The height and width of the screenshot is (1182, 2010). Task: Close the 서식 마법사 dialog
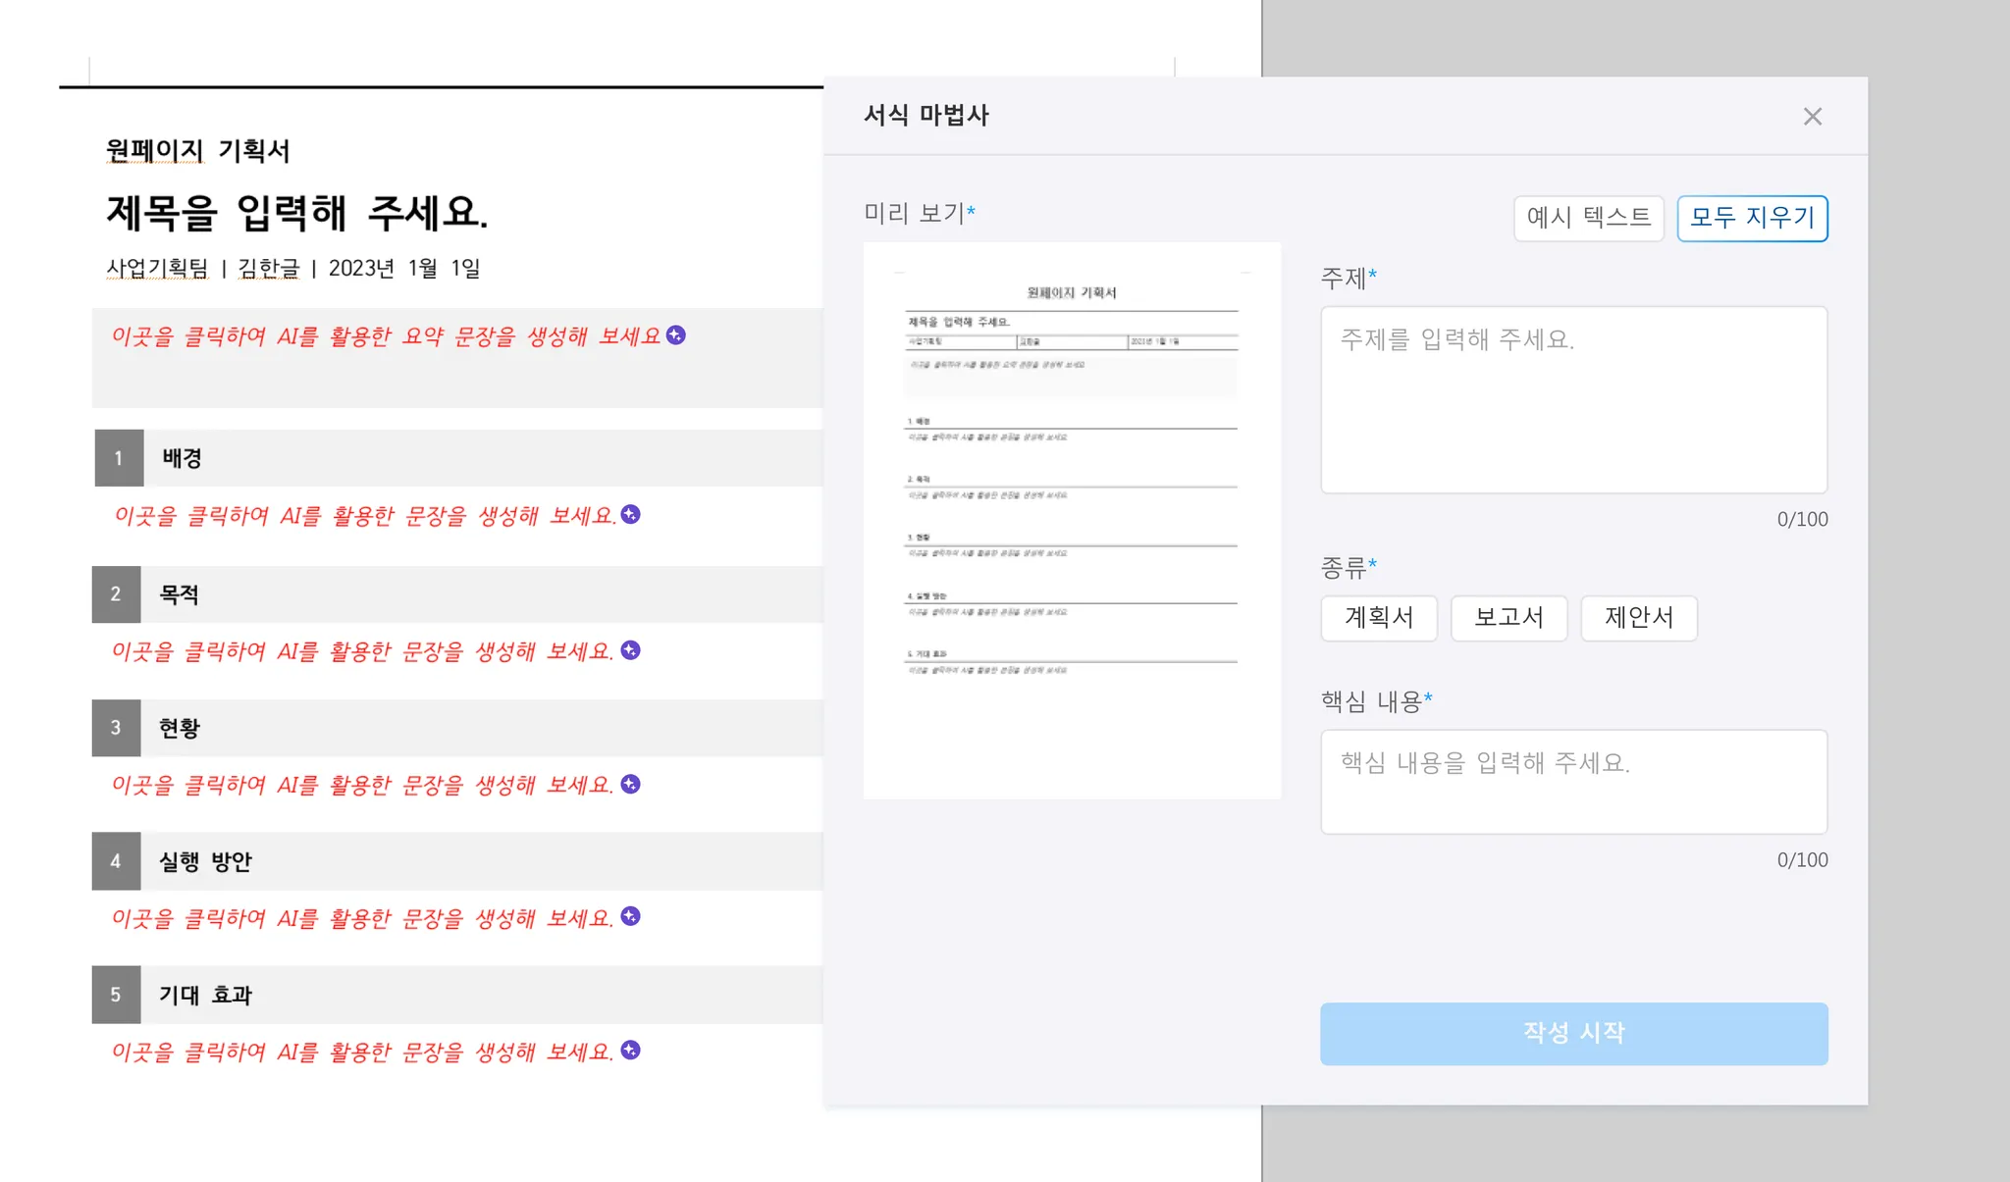coord(1812,117)
